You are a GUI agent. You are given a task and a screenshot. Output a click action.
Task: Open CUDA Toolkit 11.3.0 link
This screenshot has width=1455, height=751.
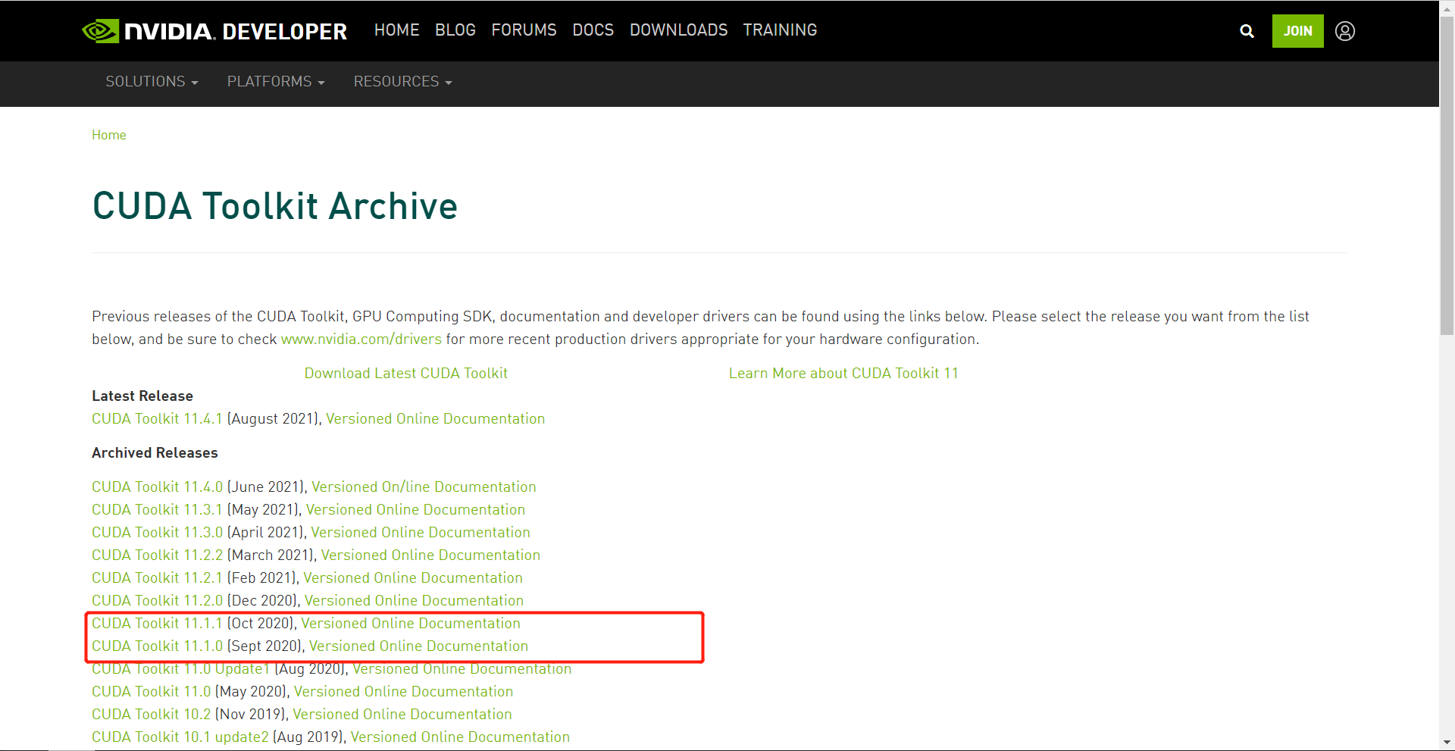pos(157,533)
